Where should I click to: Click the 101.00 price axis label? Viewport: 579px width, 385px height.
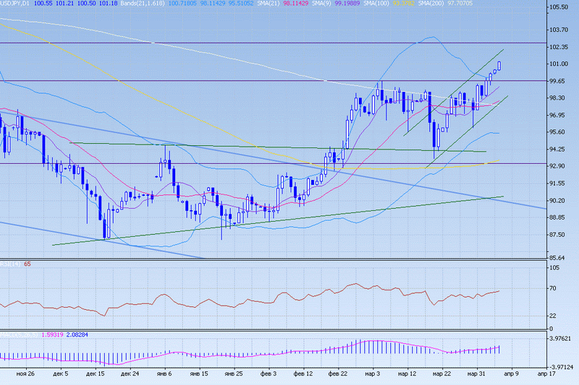coord(557,64)
